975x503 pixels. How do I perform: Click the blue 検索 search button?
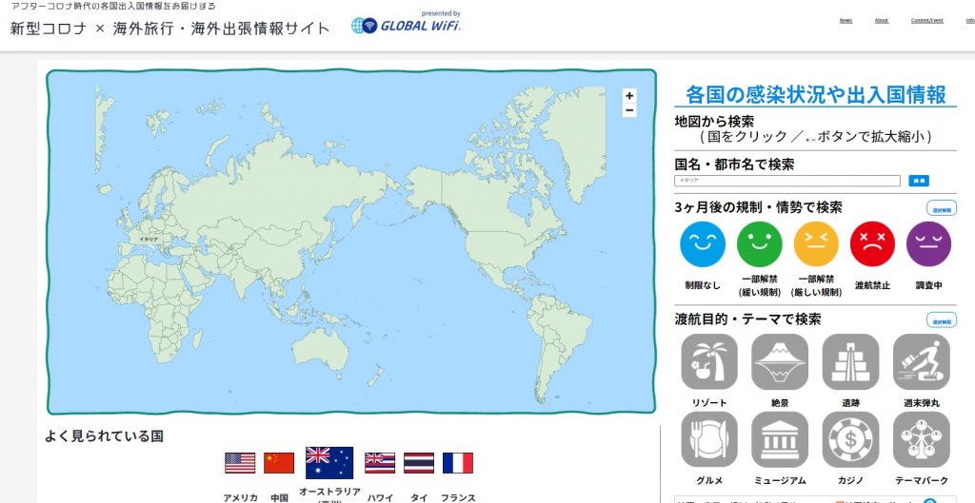tap(919, 181)
